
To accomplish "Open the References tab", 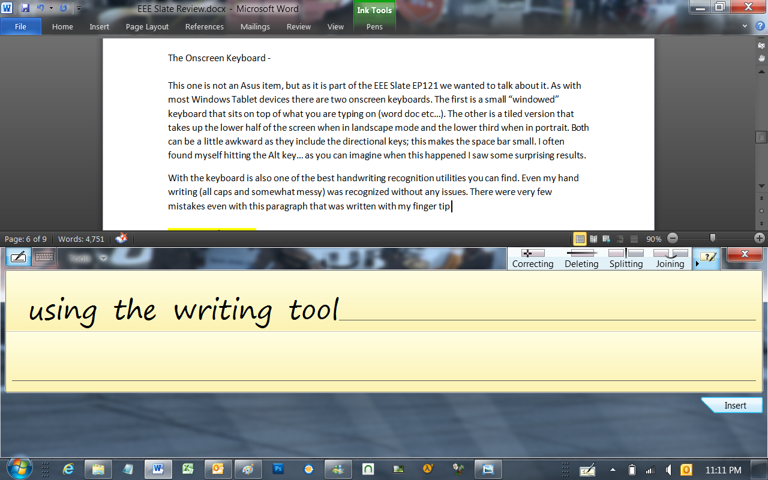I will [205, 26].
